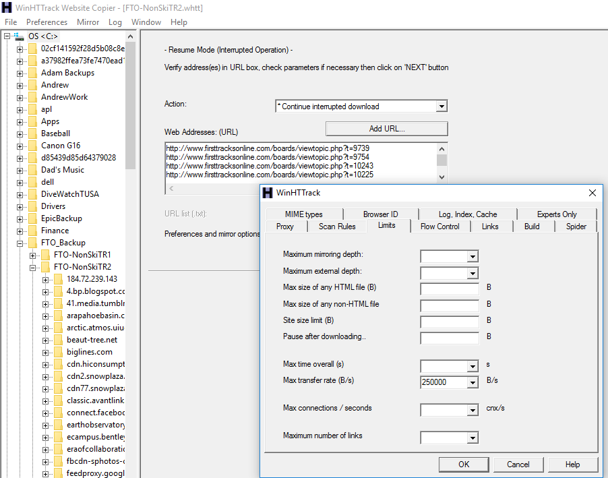This screenshot has height=478, width=608.
Task: Click the Andrew folder icon
Action: tap(32, 85)
